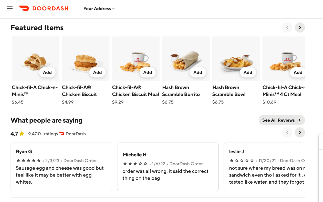Add Chick-fil-A Chick-n-Minis to cart

point(47,72)
